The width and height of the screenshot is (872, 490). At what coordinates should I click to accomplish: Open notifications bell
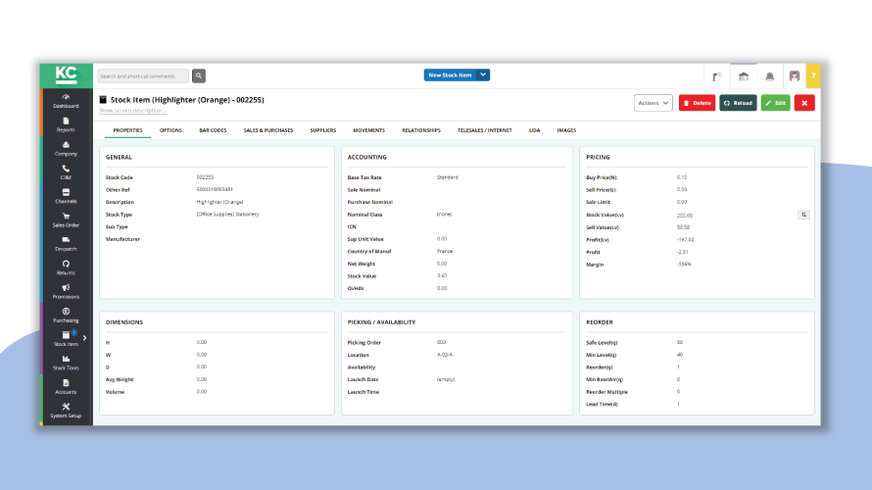tap(770, 76)
